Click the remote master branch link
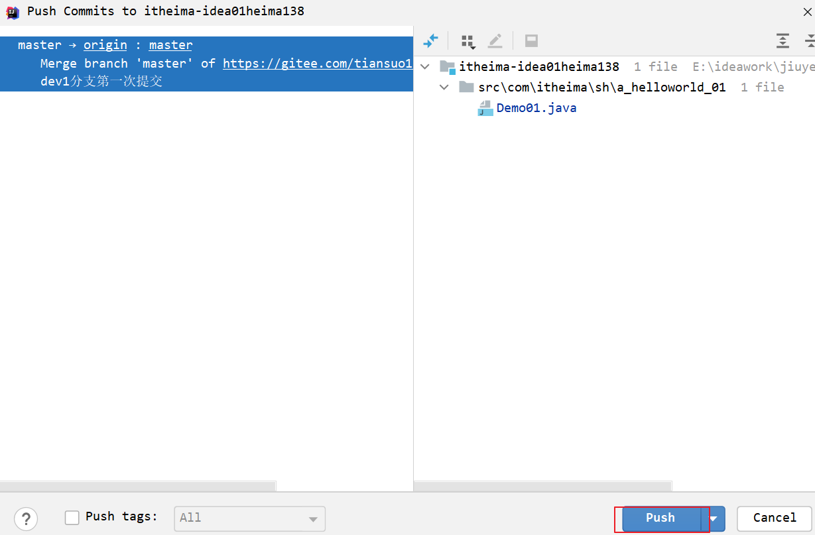 (170, 45)
